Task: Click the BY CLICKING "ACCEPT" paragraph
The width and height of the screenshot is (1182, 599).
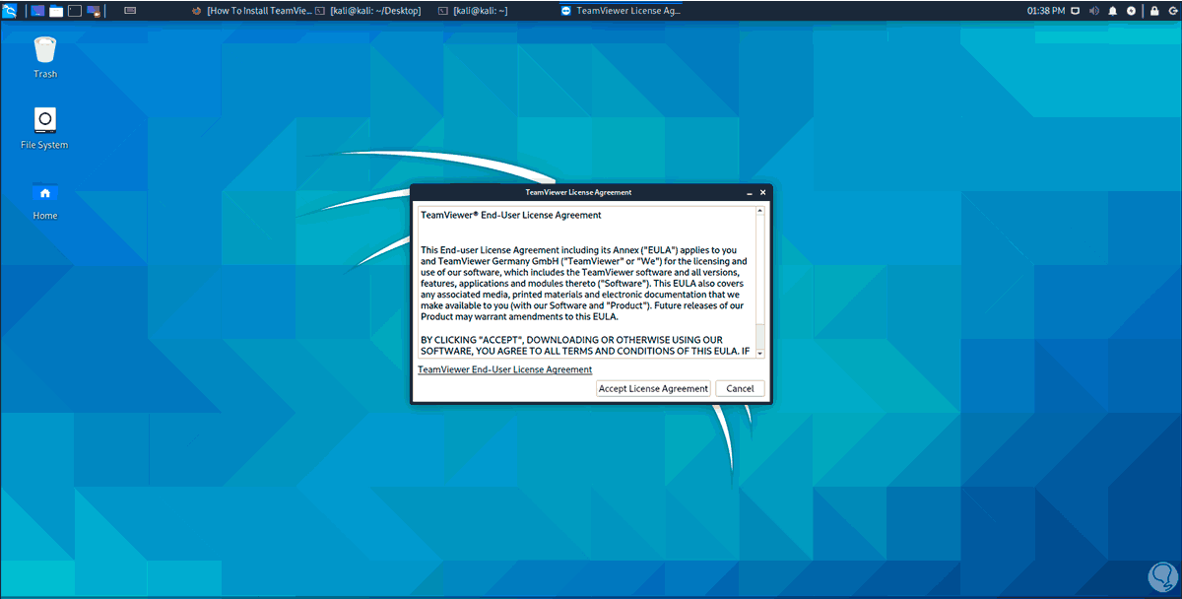Action: (x=586, y=345)
